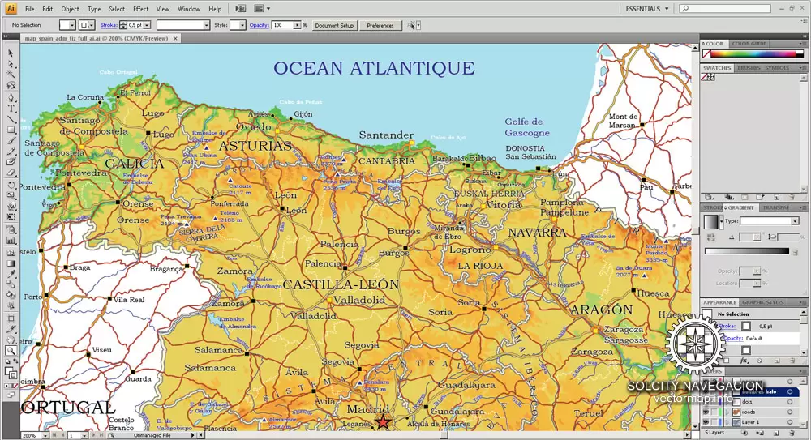
Task: Select the Line Segment tool
Action: [x=11, y=119]
